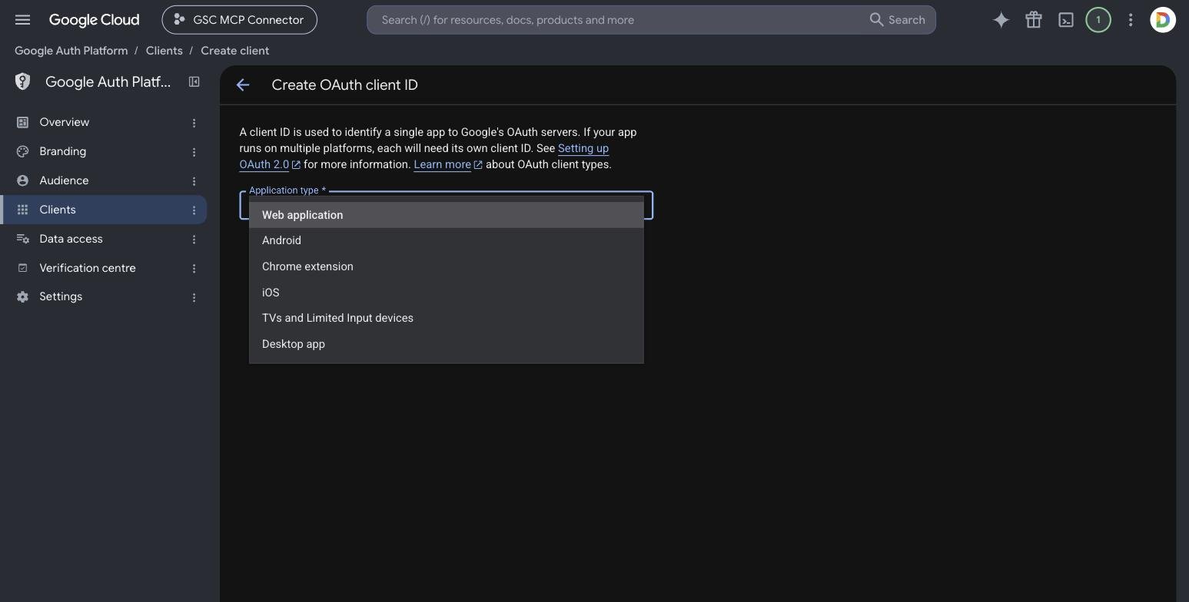This screenshot has height=602, width=1189.
Task: Open Verification centre page
Action: 88,268
